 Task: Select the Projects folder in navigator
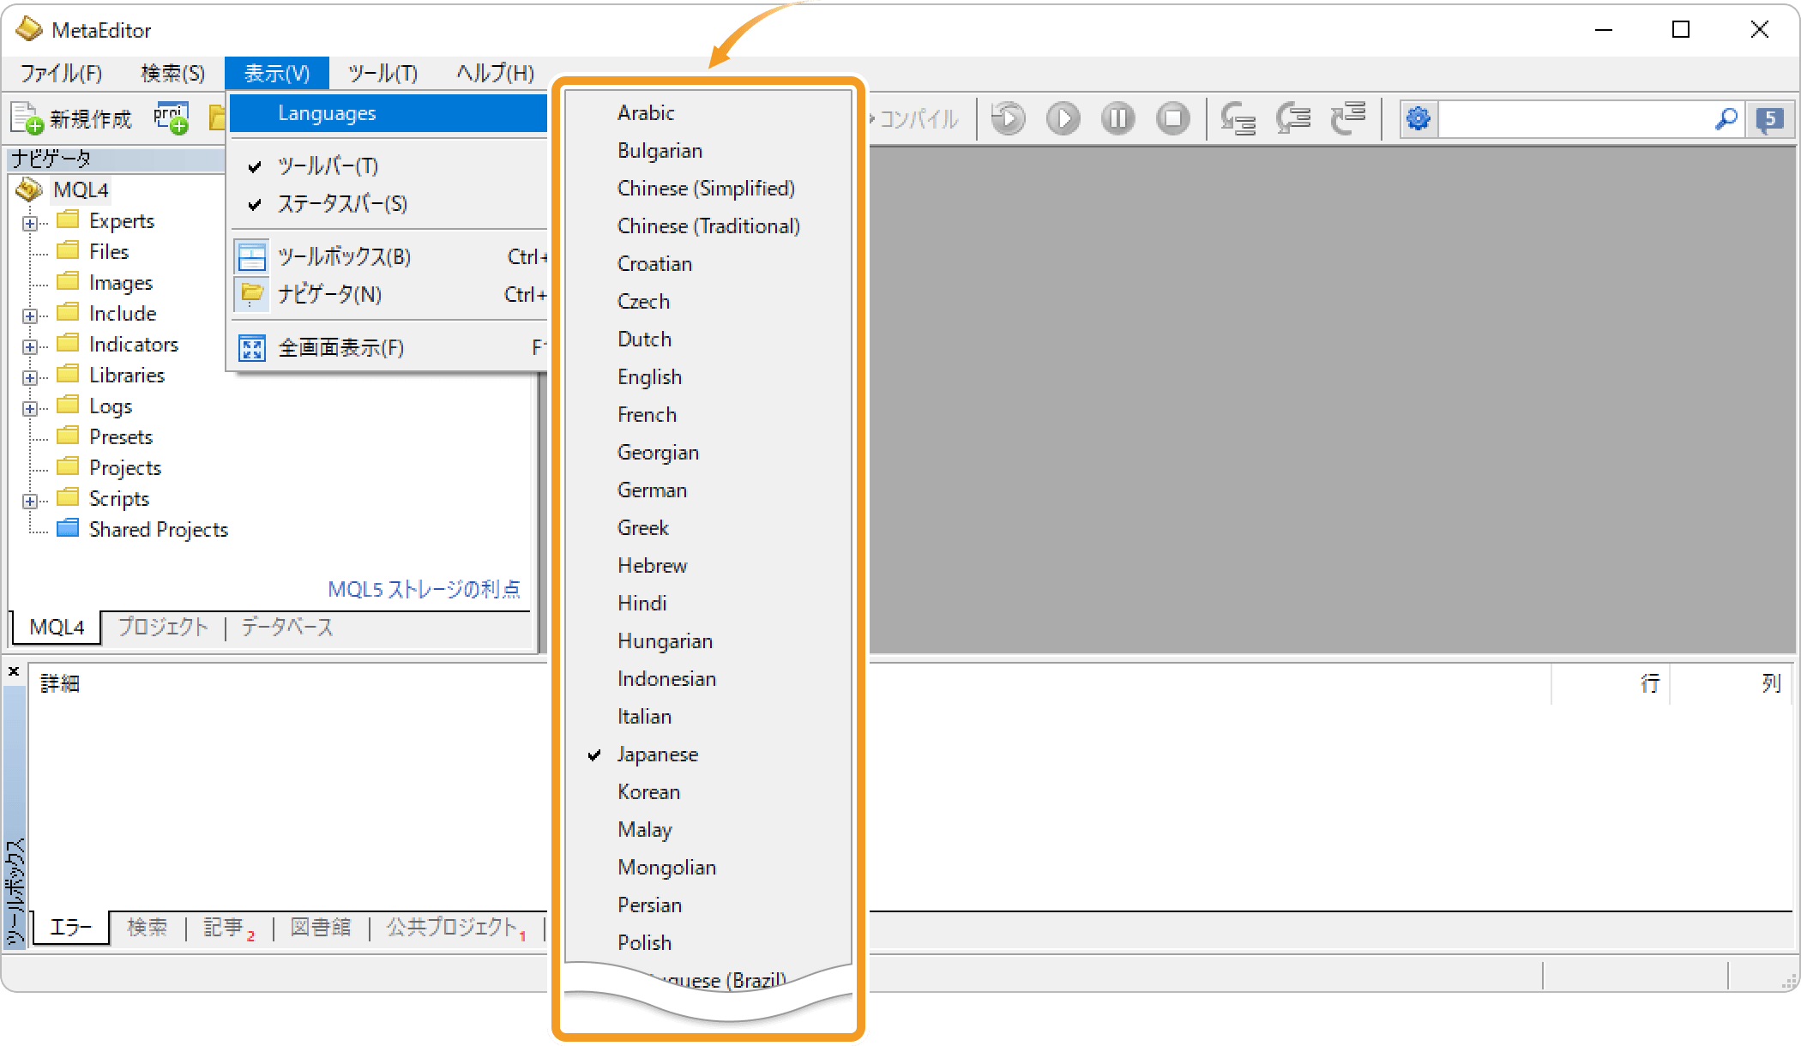point(125,467)
